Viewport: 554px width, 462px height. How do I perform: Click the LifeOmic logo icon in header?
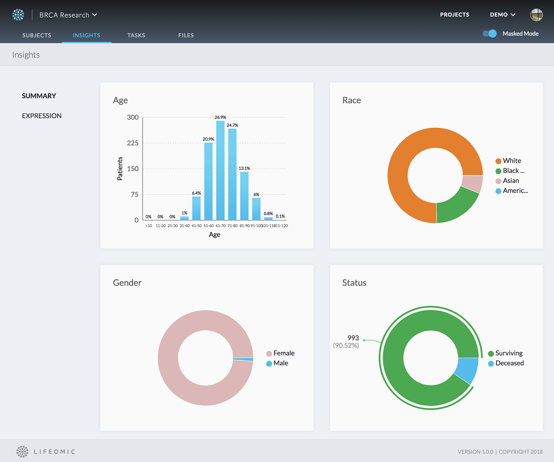(18, 15)
